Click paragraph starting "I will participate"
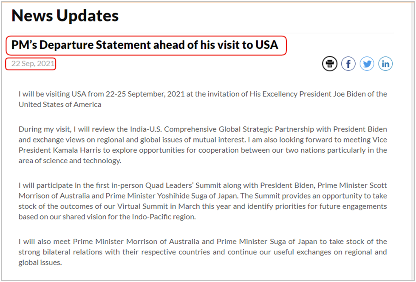The height and width of the screenshot is (282, 416). click(203, 201)
